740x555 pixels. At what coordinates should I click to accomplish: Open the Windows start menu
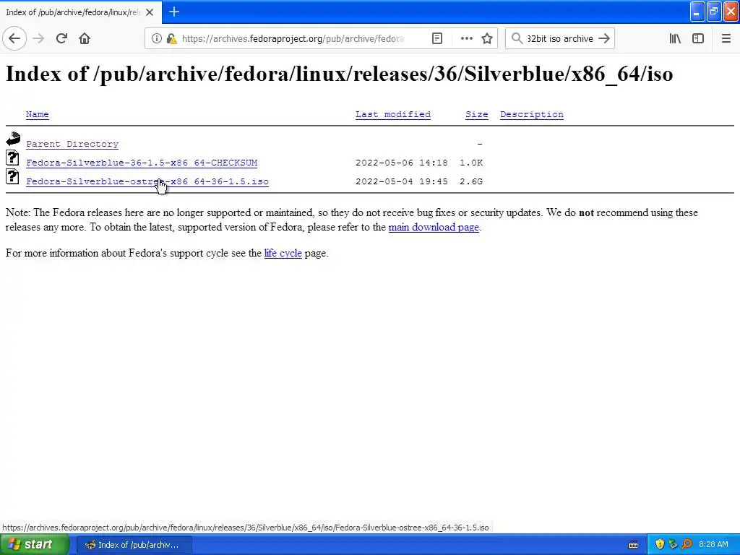(34, 545)
